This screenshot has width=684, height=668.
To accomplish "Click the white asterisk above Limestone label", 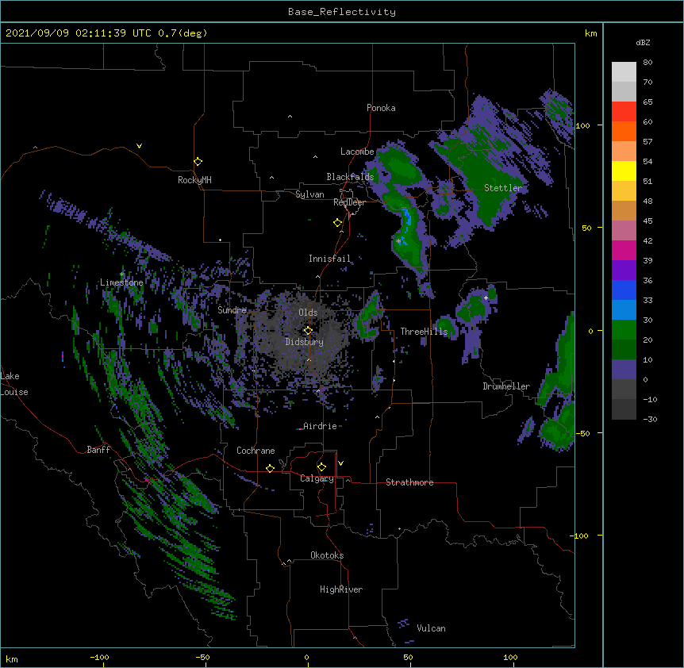I will 122,274.
